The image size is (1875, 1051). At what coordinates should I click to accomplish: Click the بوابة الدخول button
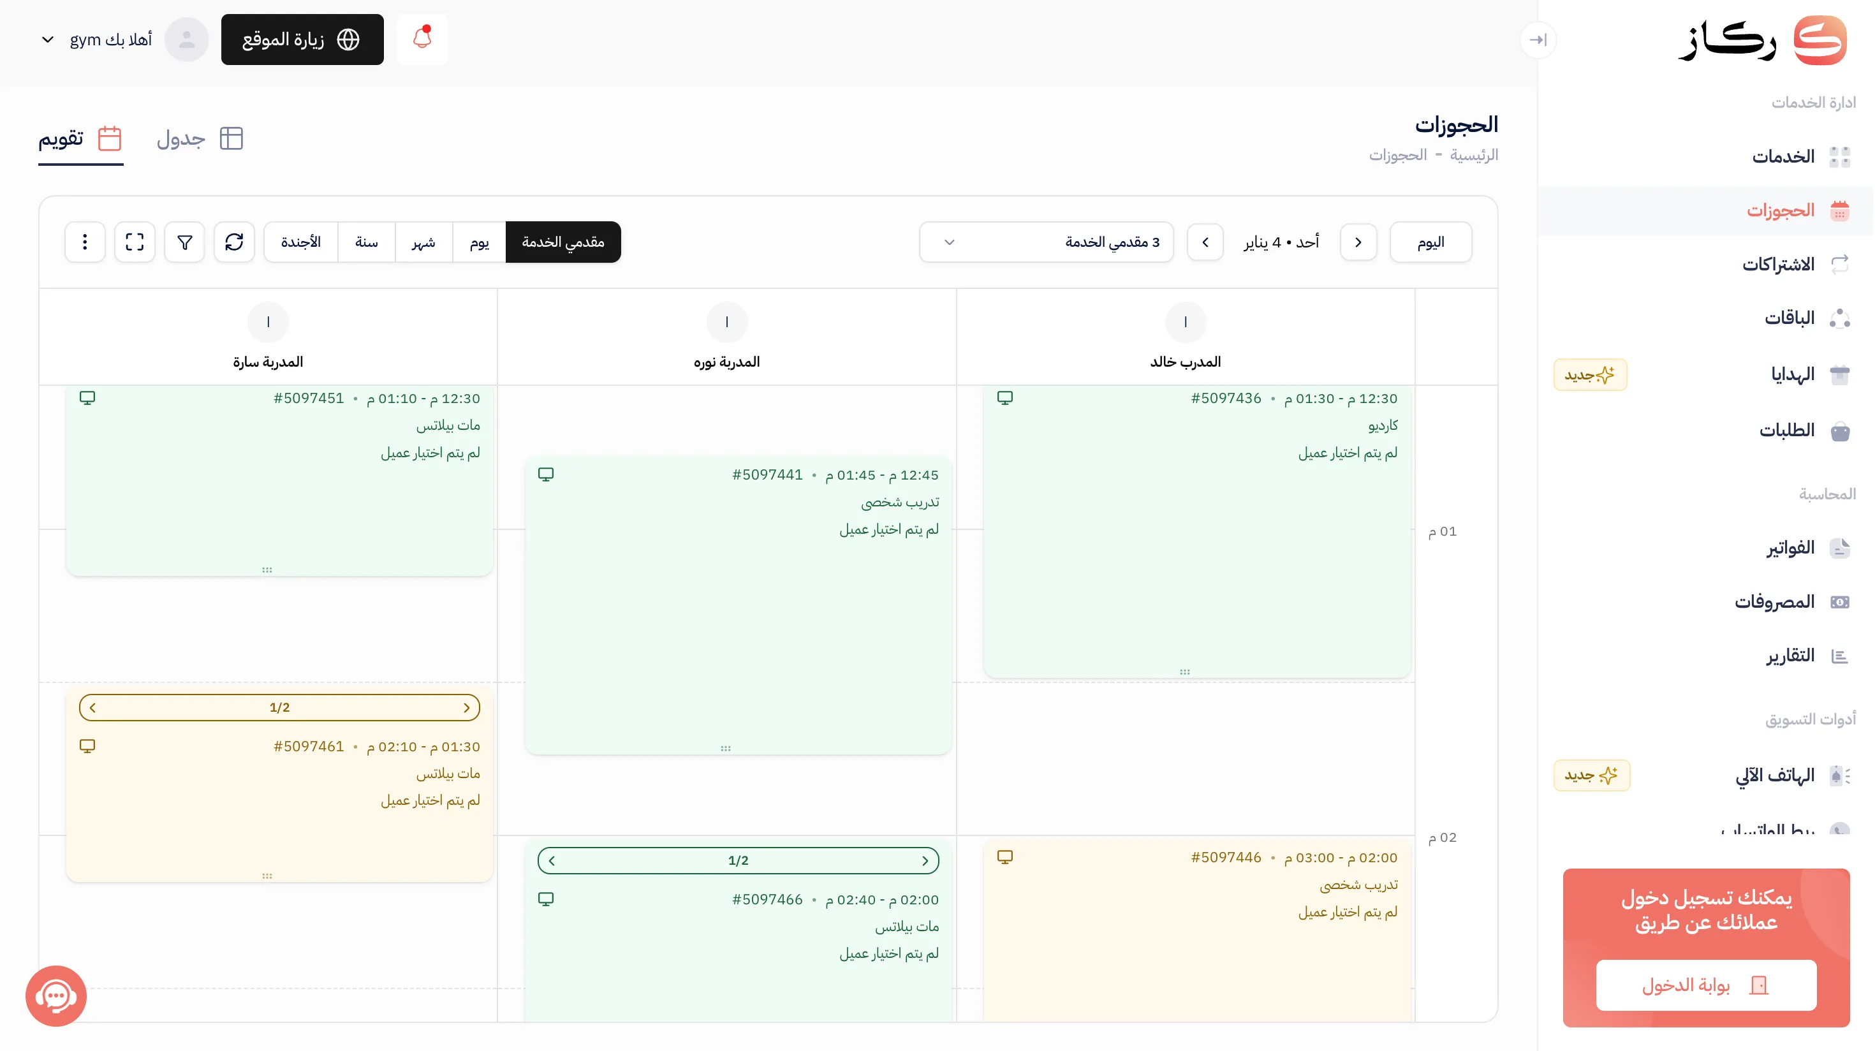point(1705,985)
